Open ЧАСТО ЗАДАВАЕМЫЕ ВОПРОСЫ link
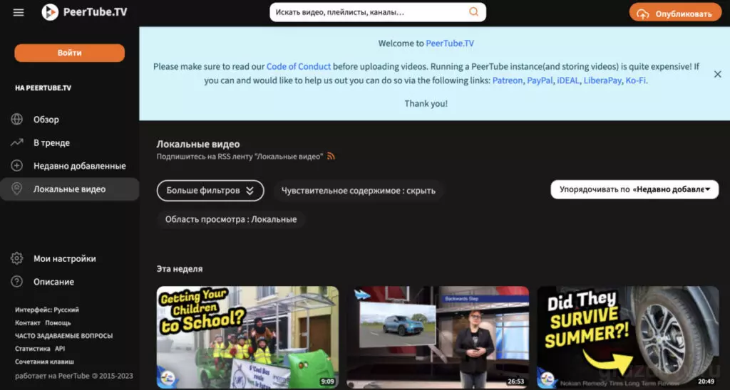 tap(63, 336)
